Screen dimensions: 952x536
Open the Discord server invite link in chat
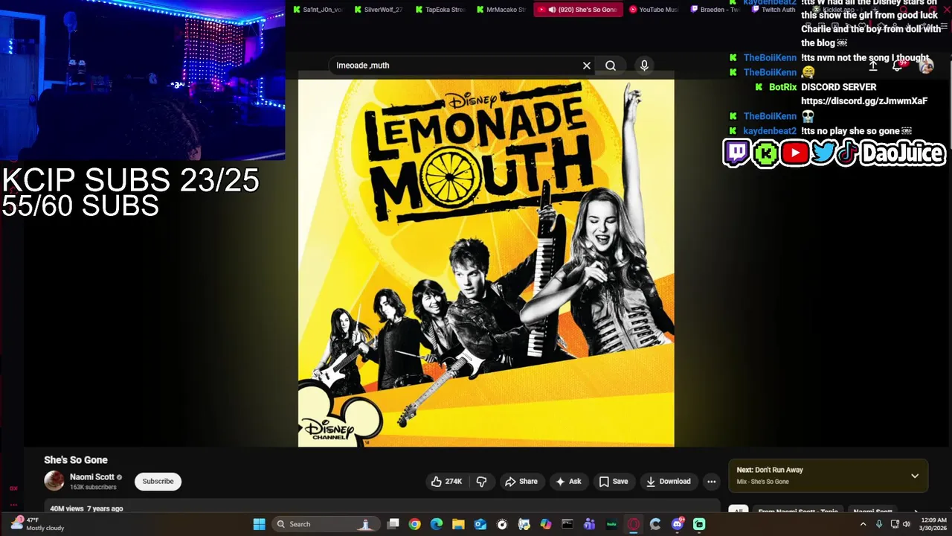(864, 101)
